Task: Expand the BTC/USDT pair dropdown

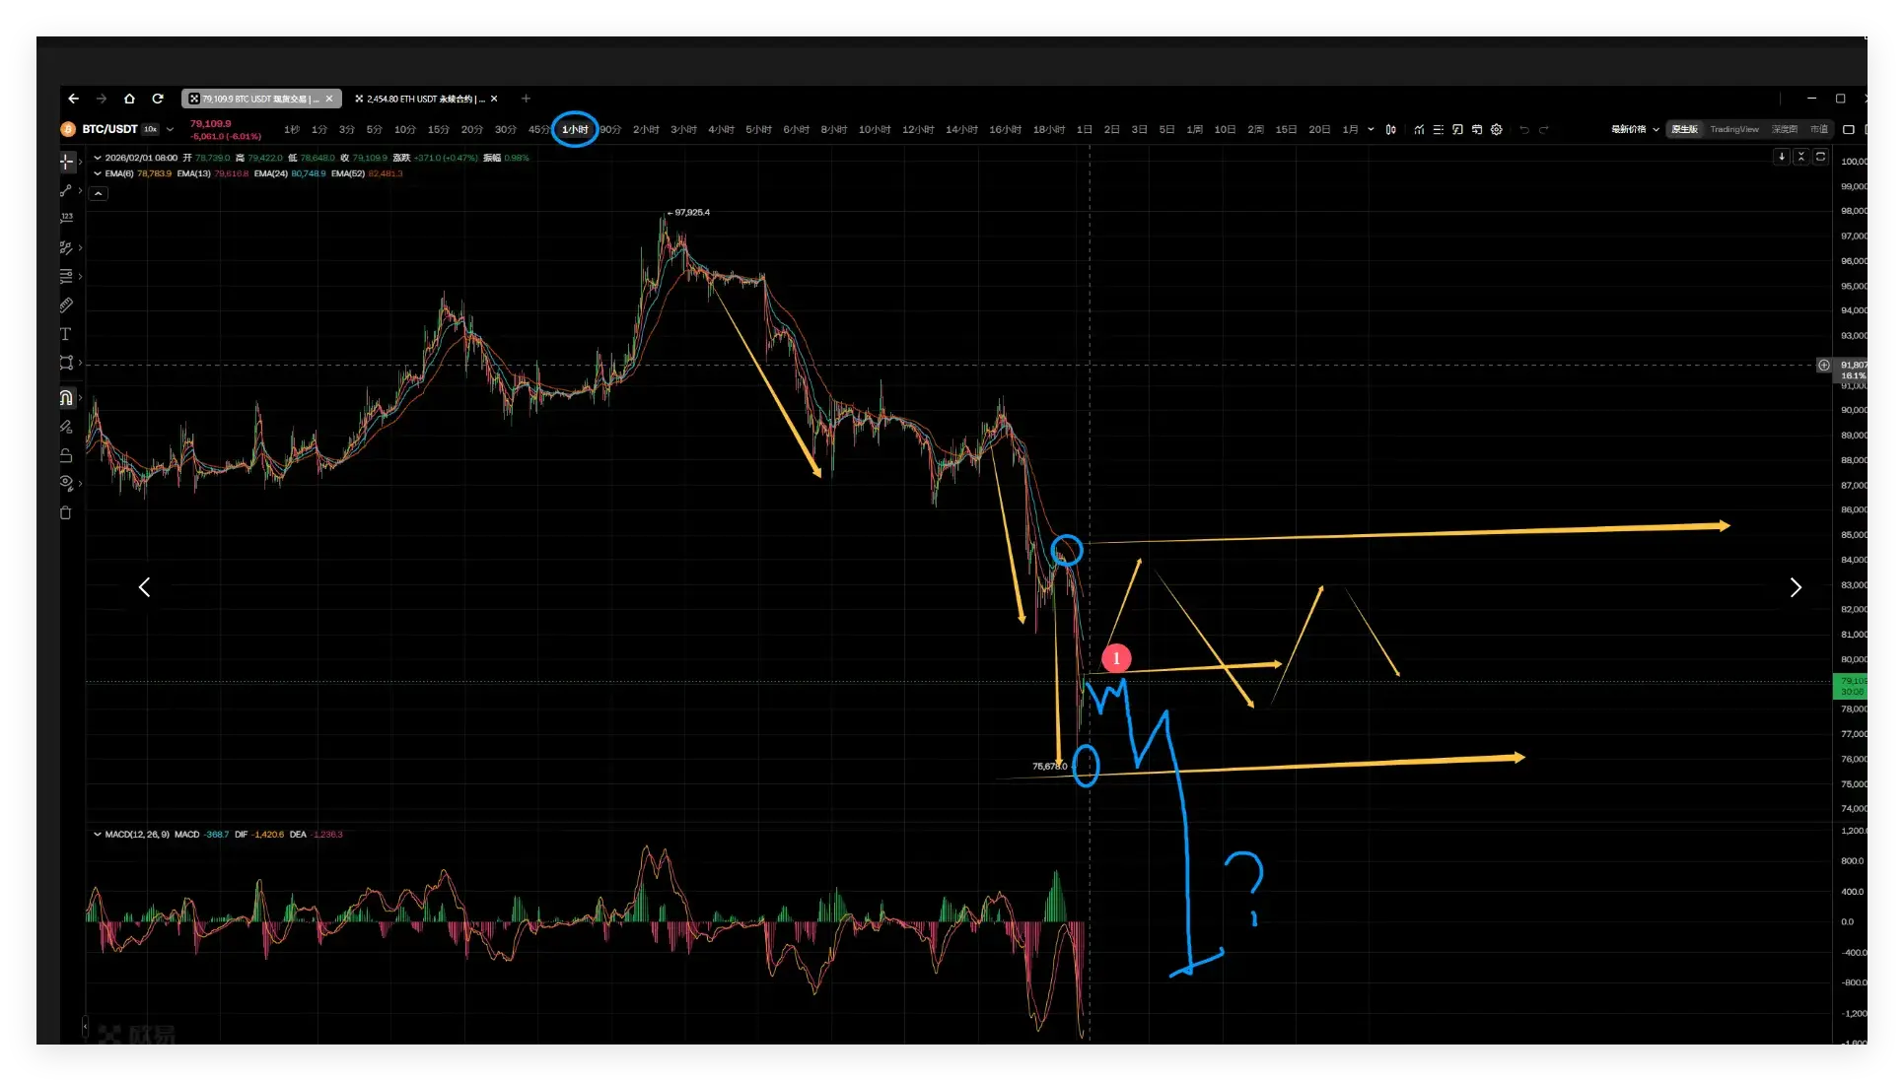Action: (x=171, y=129)
